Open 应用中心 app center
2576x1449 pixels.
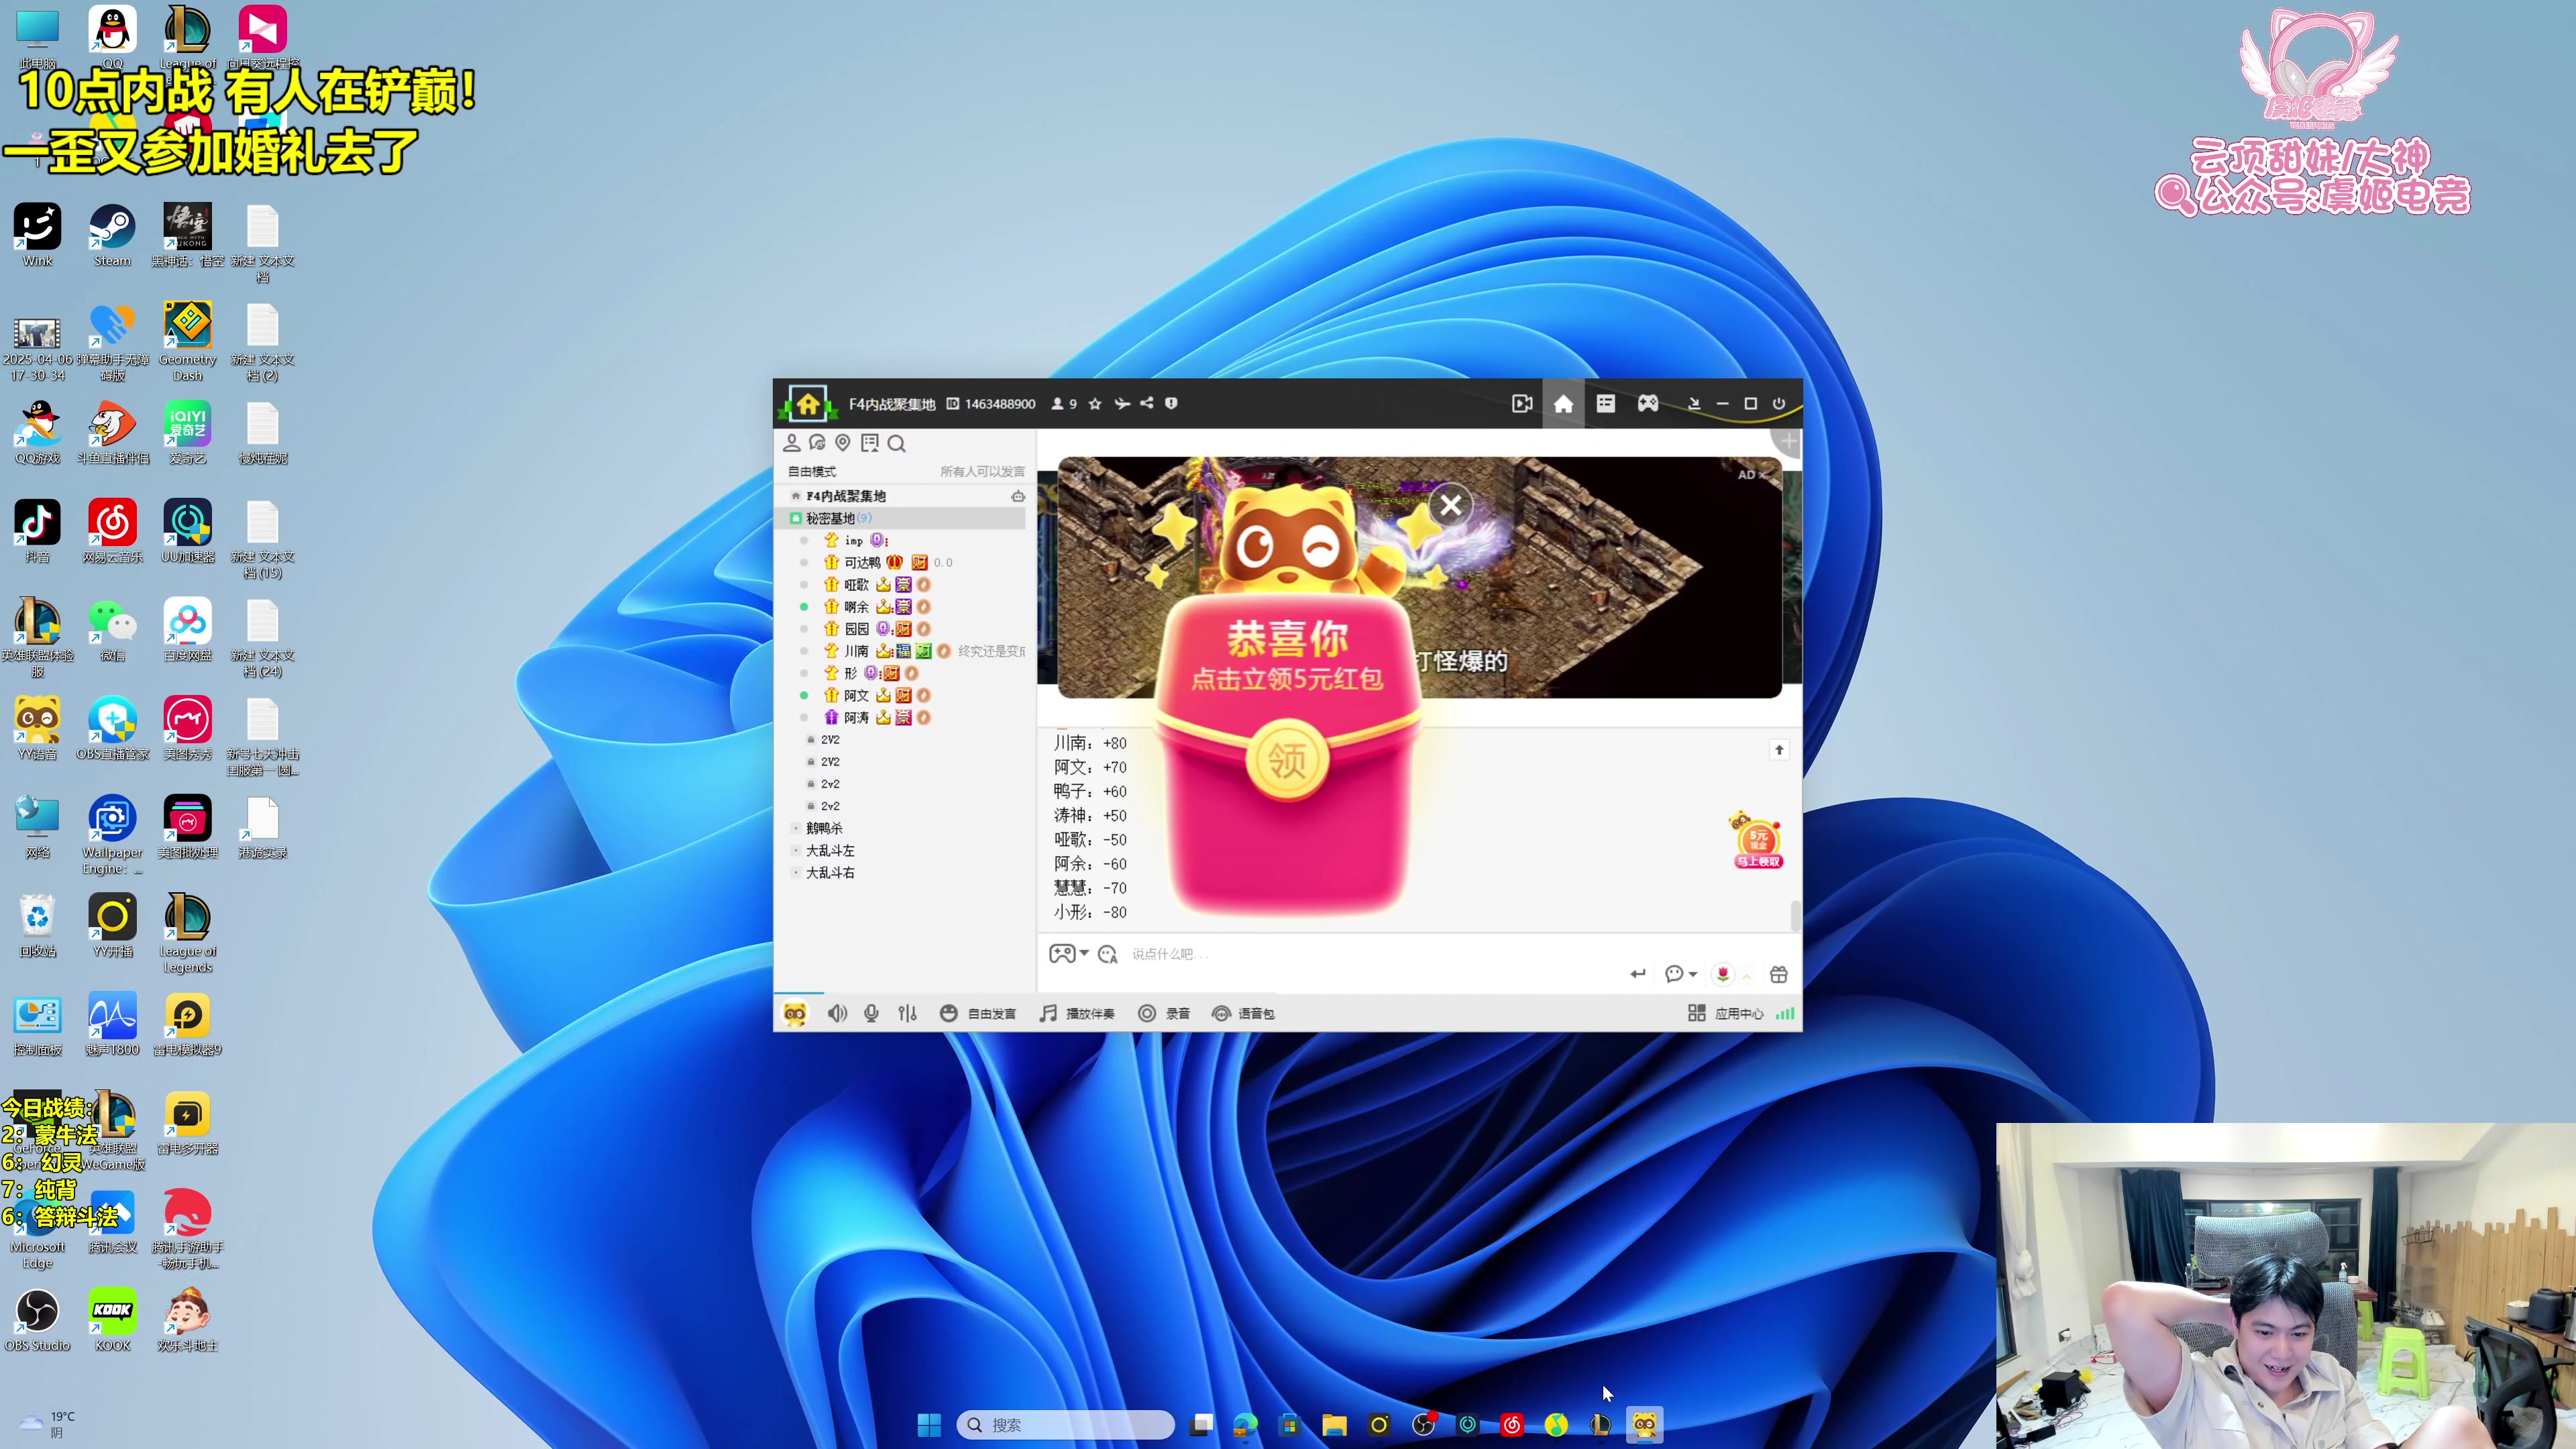tap(1727, 1013)
